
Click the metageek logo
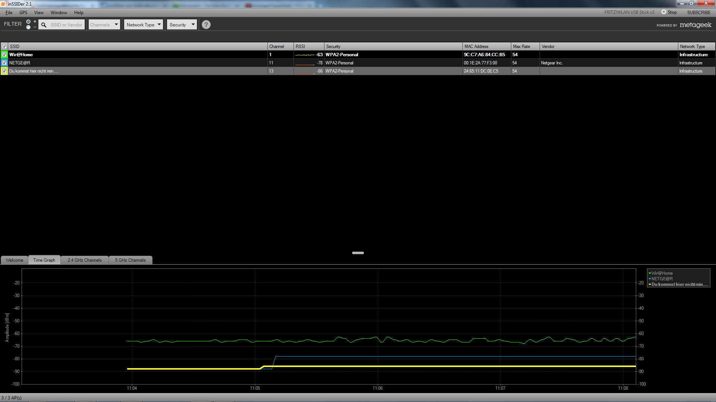click(695, 25)
